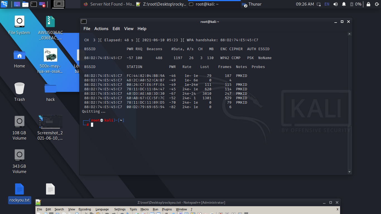Open terminal Edit menu
Viewport: 381px width, 214px height.
116,29
